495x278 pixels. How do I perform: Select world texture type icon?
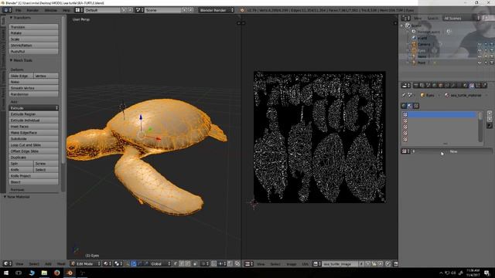[x=404, y=106]
